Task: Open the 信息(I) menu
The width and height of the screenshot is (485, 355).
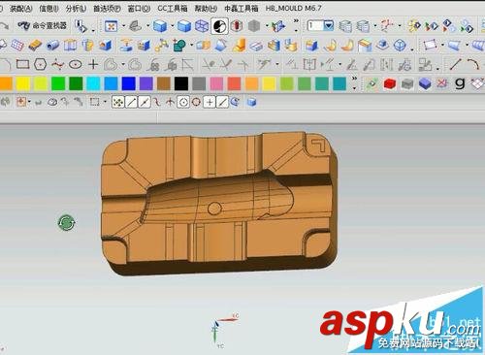Action: (x=48, y=9)
